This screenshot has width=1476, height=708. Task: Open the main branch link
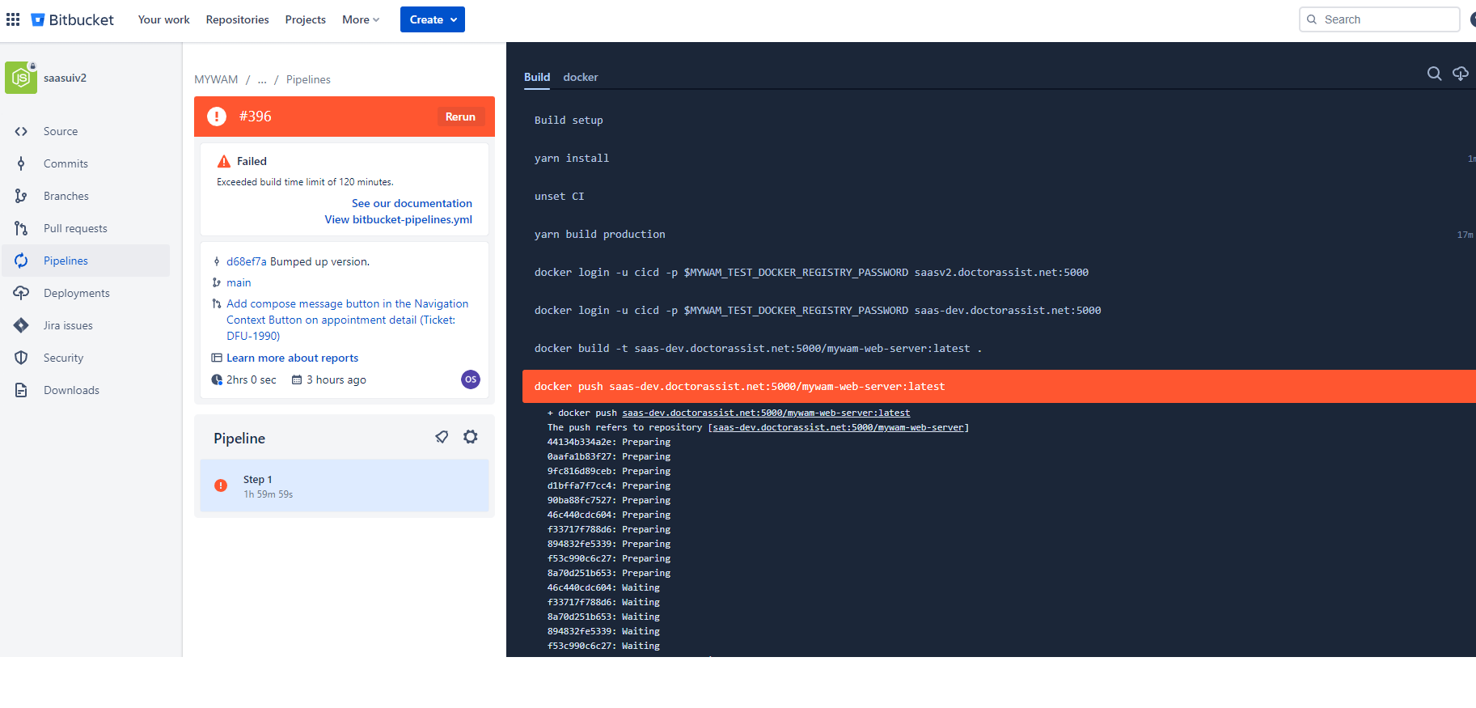coord(239,282)
